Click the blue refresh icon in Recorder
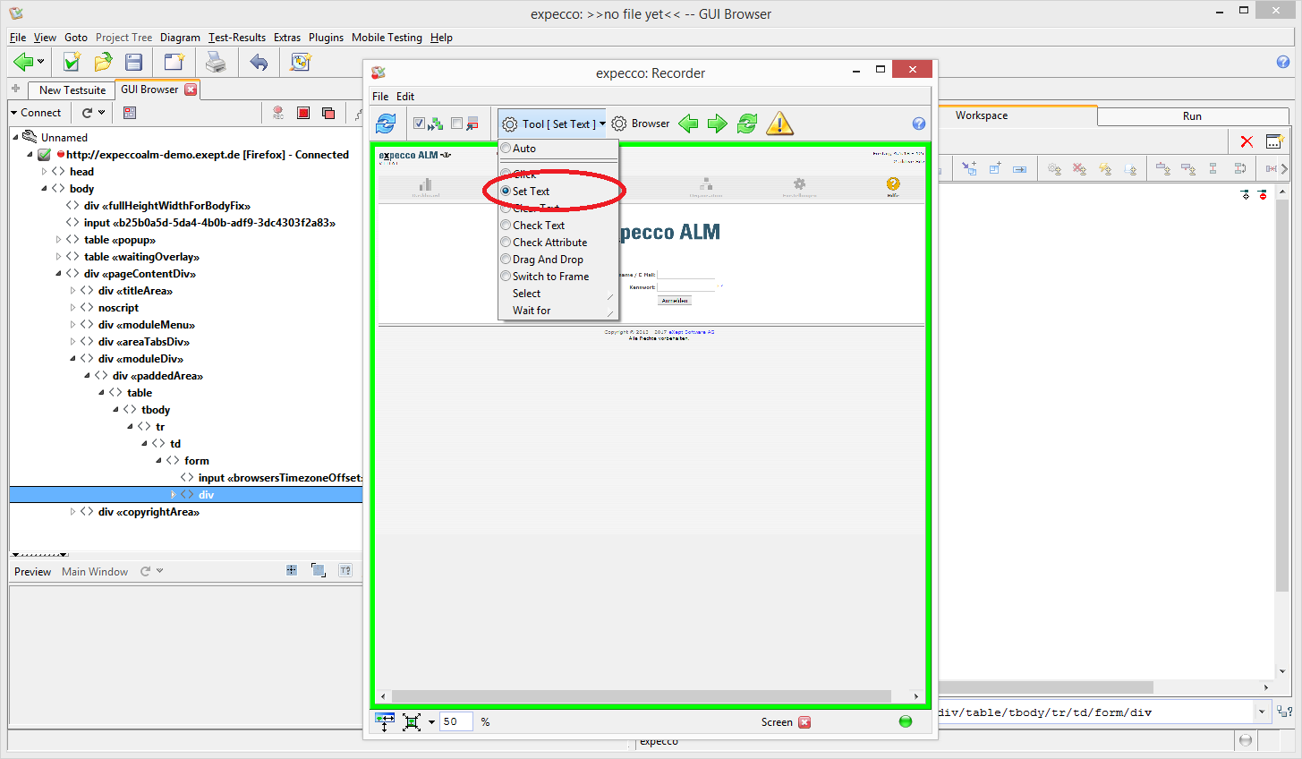 (x=386, y=124)
